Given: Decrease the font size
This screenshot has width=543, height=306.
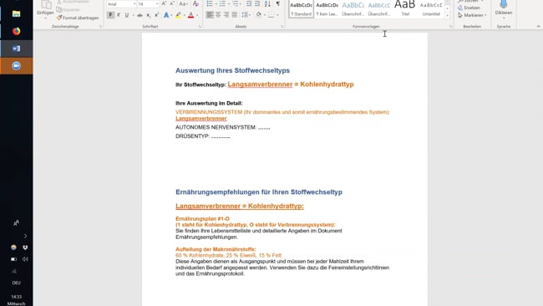Looking at the screenshot, I should click(172, 4).
